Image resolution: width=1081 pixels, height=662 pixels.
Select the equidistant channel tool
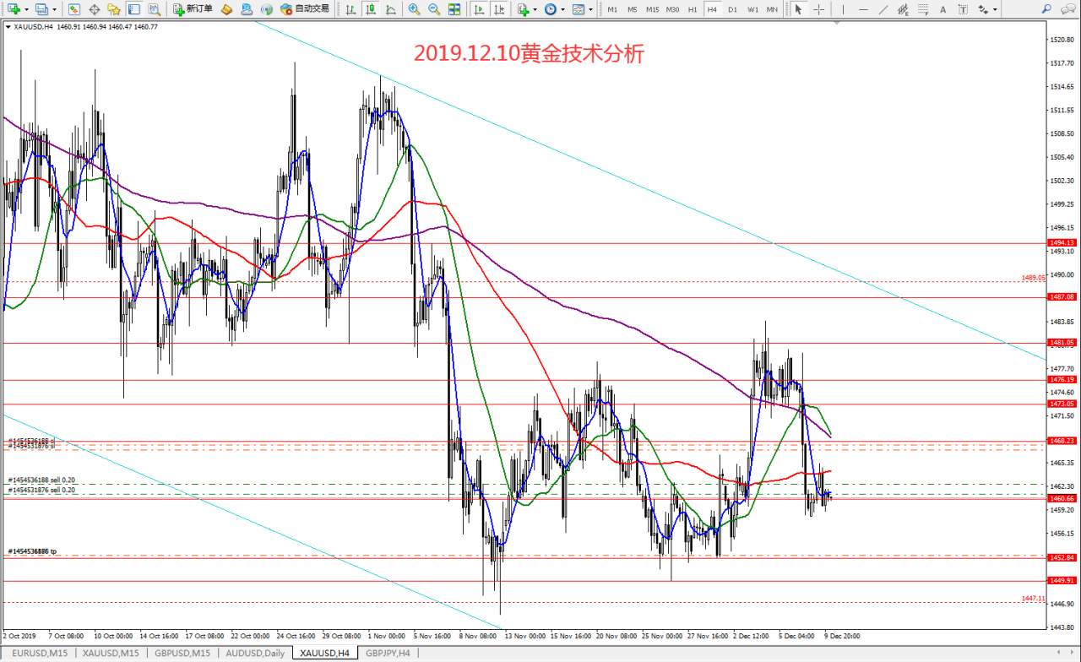tap(903, 8)
